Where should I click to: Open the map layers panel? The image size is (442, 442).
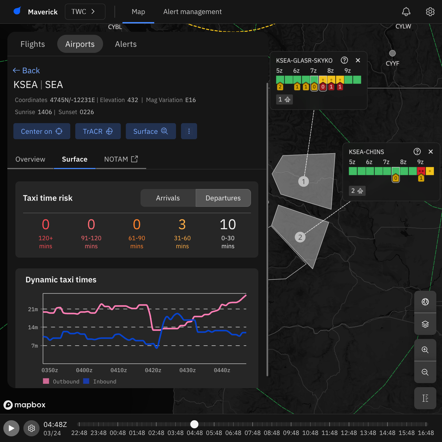[425, 324]
